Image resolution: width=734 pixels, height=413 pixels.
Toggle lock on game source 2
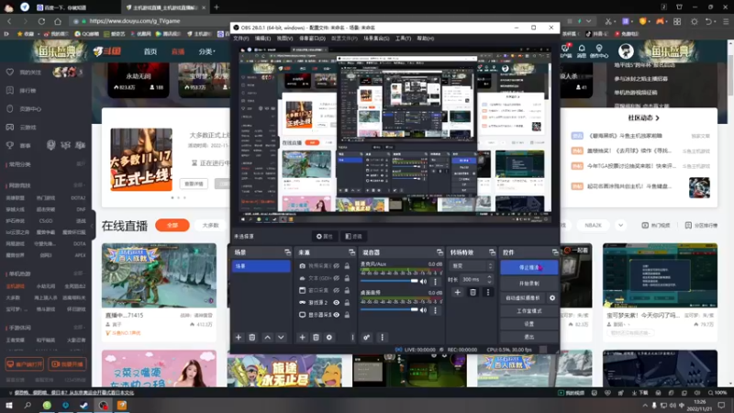347,303
